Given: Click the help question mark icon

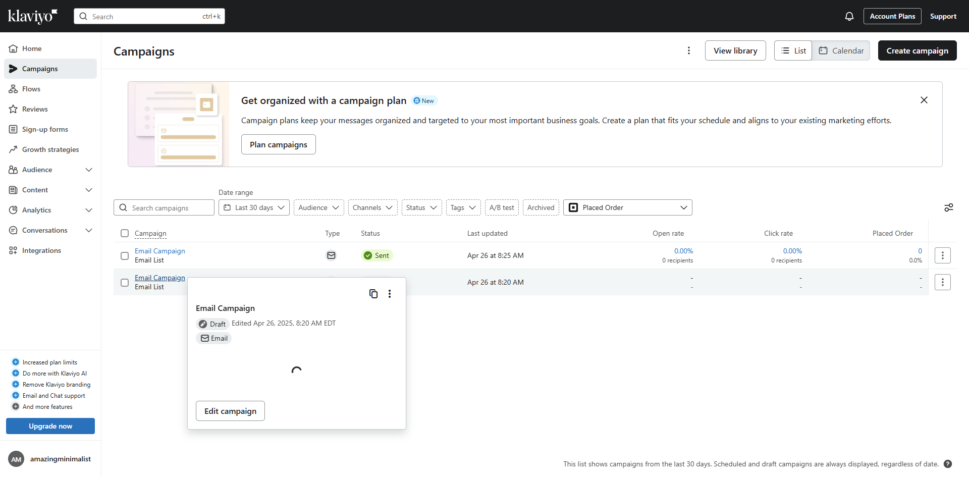Looking at the screenshot, I should pyautogui.click(x=948, y=464).
